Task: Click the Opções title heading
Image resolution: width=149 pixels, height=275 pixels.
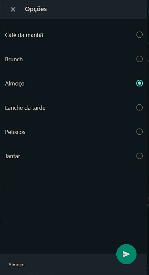Action: coord(36,9)
